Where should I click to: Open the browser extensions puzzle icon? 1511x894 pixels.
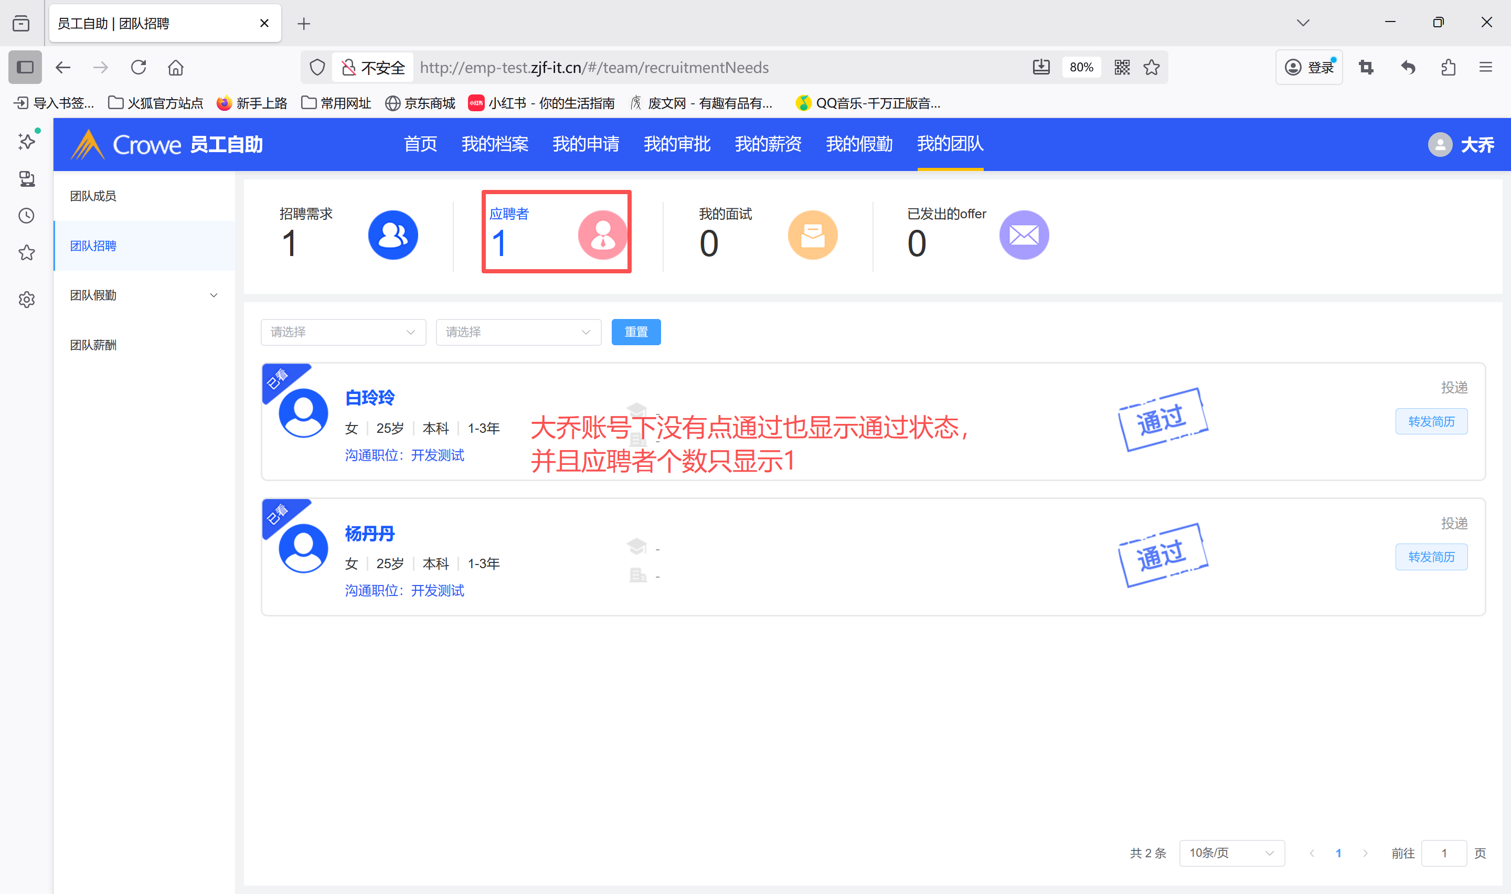pos(1449,68)
